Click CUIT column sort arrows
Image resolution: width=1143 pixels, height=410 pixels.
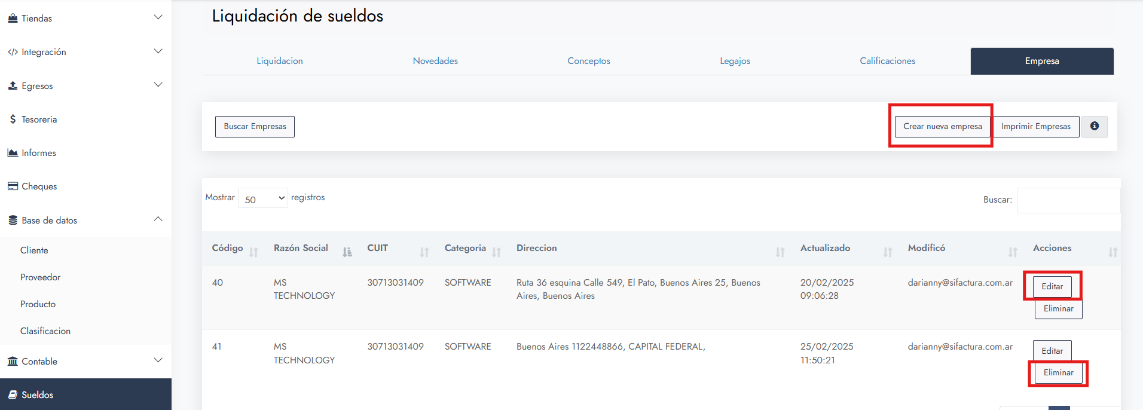(x=424, y=252)
